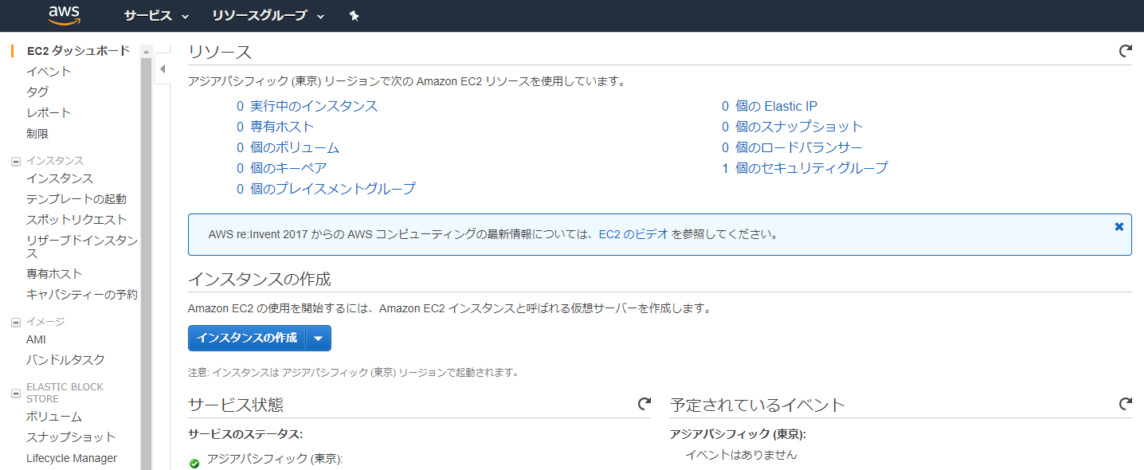Screen dimensions: 1144x470
Task: Open 個のロードバランサー resource link
Action: 799,147
